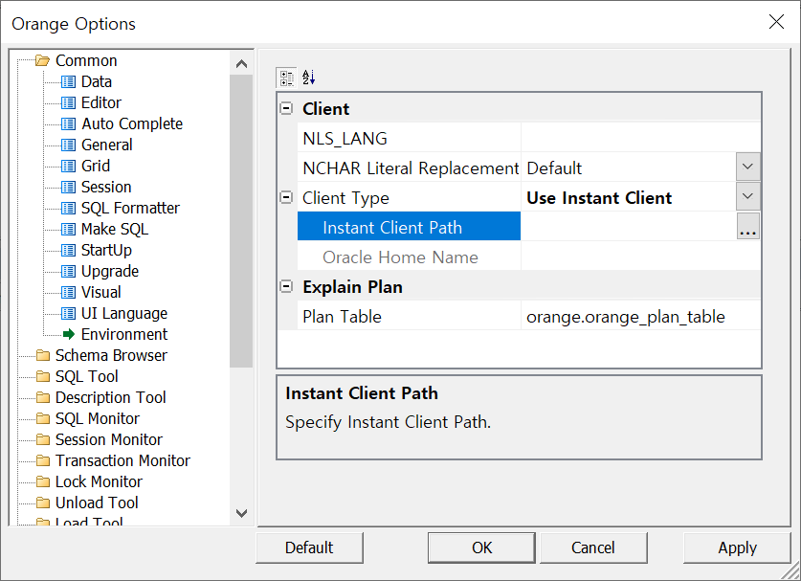This screenshot has width=801, height=581.
Task: Click the SQL Formatter page icon
Action: [69, 208]
